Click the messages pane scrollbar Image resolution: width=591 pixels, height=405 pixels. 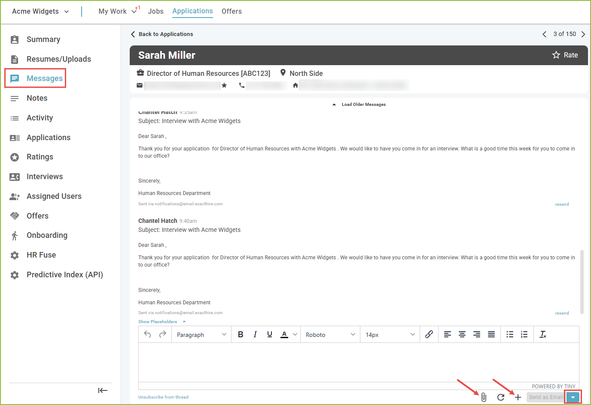click(582, 282)
